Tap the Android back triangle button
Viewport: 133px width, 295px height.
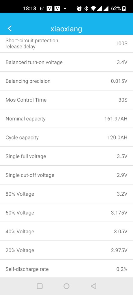click(93, 286)
